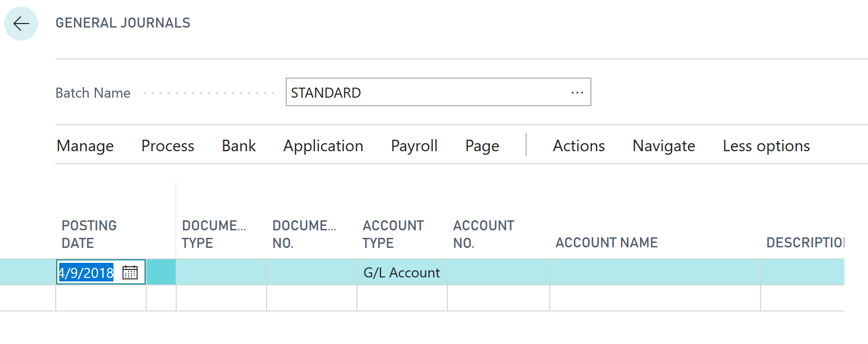The image size is (868, 344).
Task: Click the Document No. cell in first row
Action: point(311,272)
